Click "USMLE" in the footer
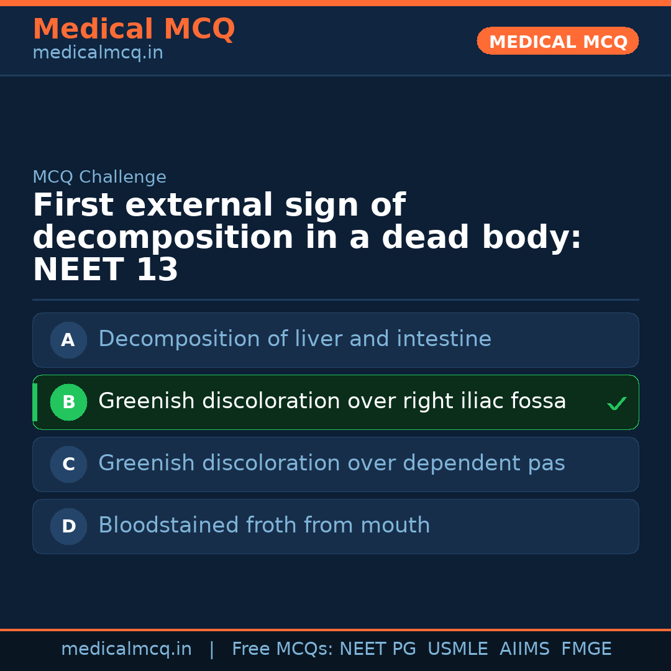The height and width of the screenshot is (671, 671). point(457,649)
